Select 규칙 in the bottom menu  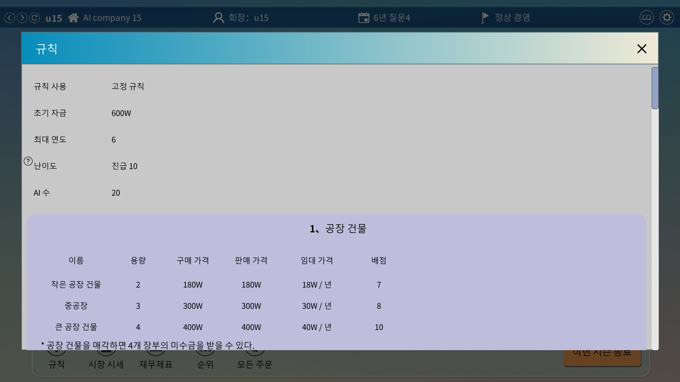click(x=57, y=364)
